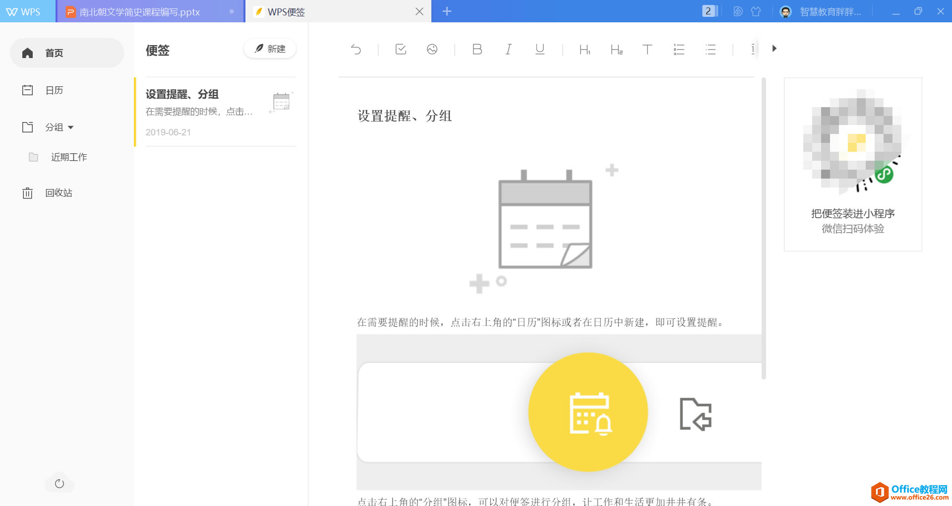Open the account name 智慧教育胖胖...

point(831,12)
